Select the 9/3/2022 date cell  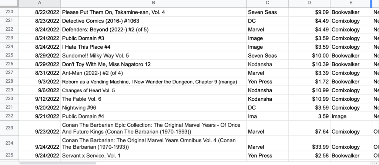tap(40, 82)
